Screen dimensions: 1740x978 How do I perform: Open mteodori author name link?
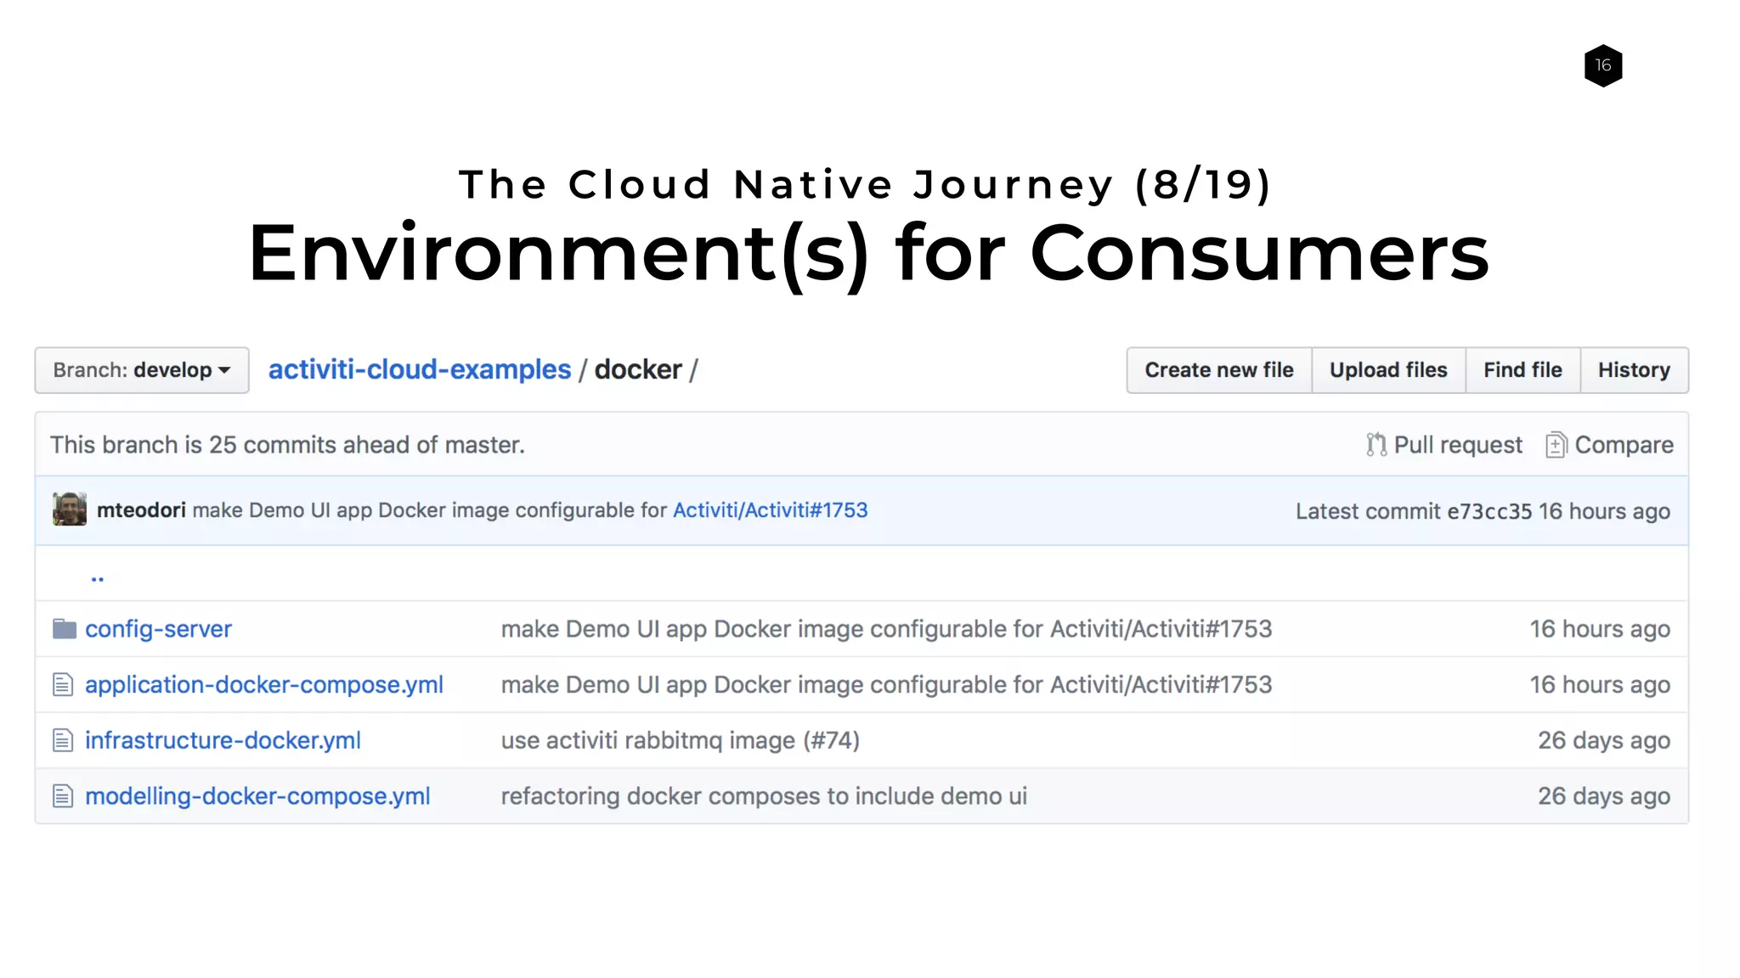pyautogui.click(x=141, y=510)
